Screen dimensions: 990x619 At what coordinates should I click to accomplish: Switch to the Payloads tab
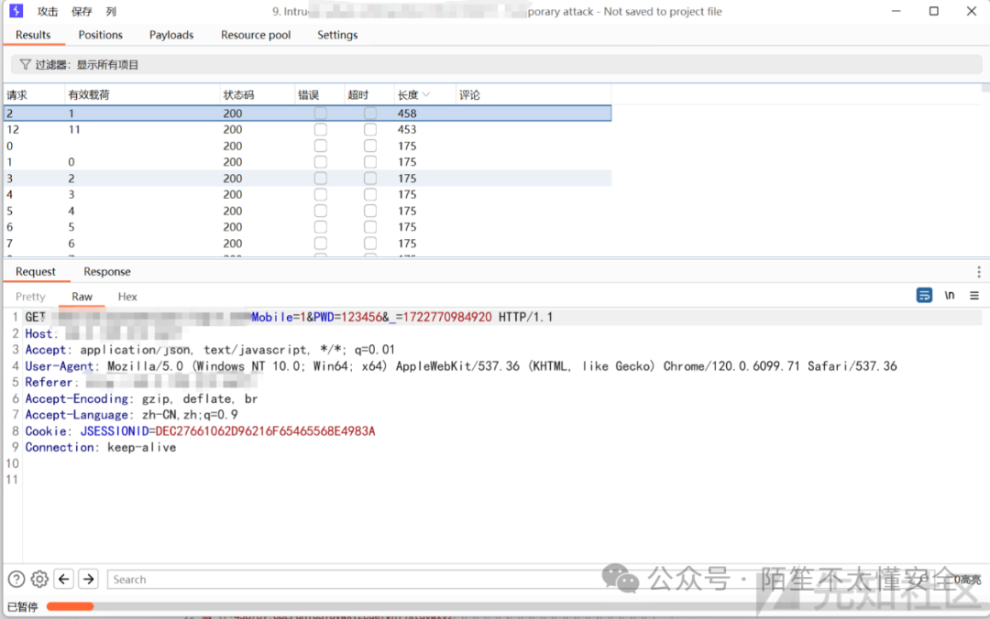coord(171,35)
